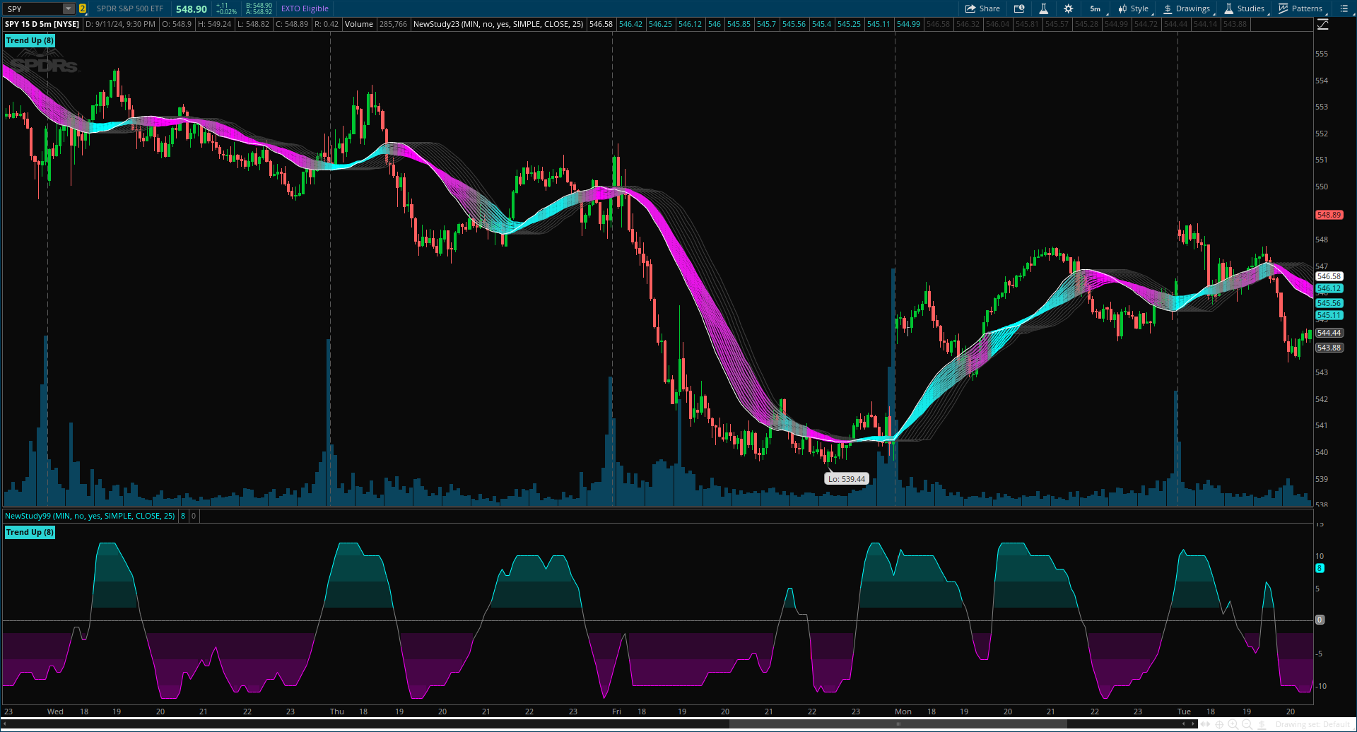Click the +.11 net change value
This screenshot has width=1357, height=732.
point(223,6)
